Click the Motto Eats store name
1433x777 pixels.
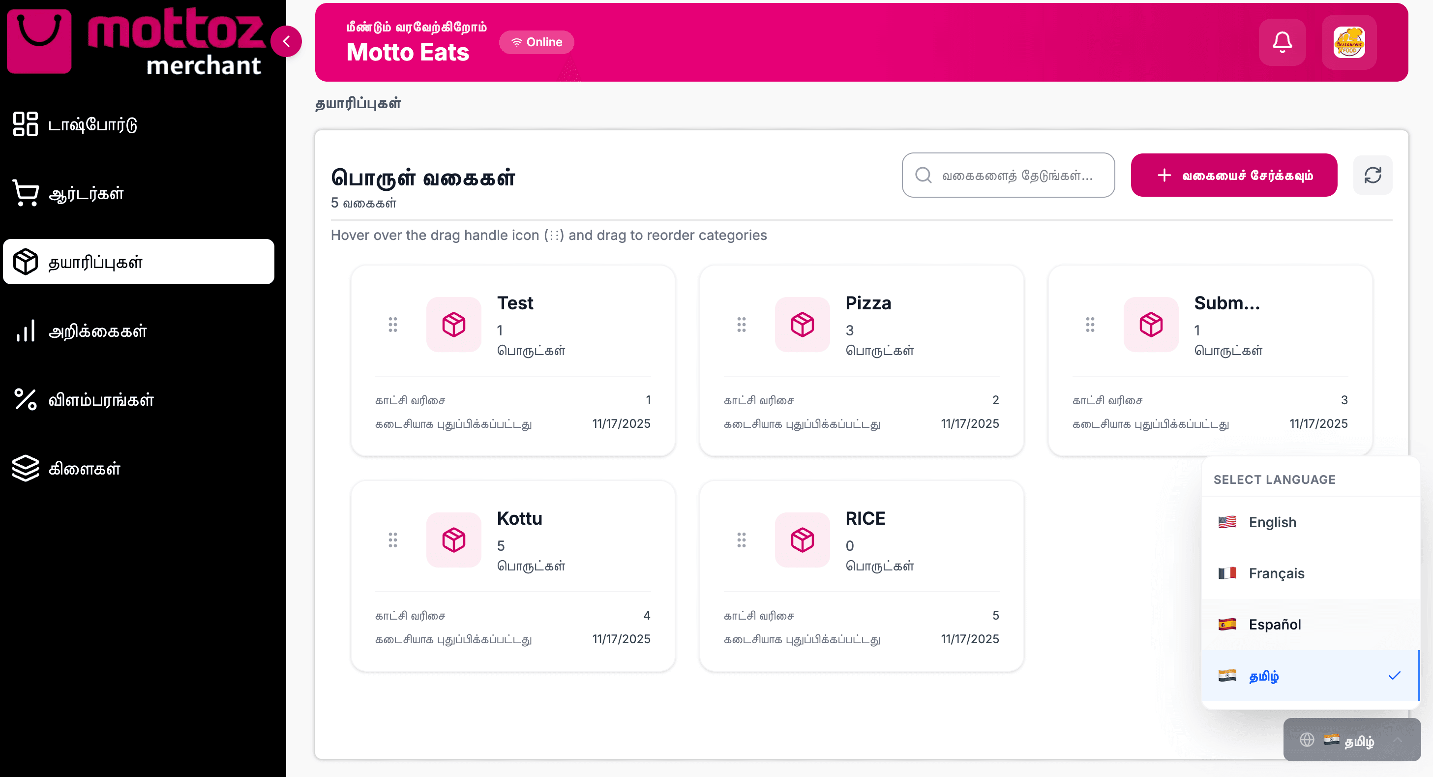click(x=408, y=52)
